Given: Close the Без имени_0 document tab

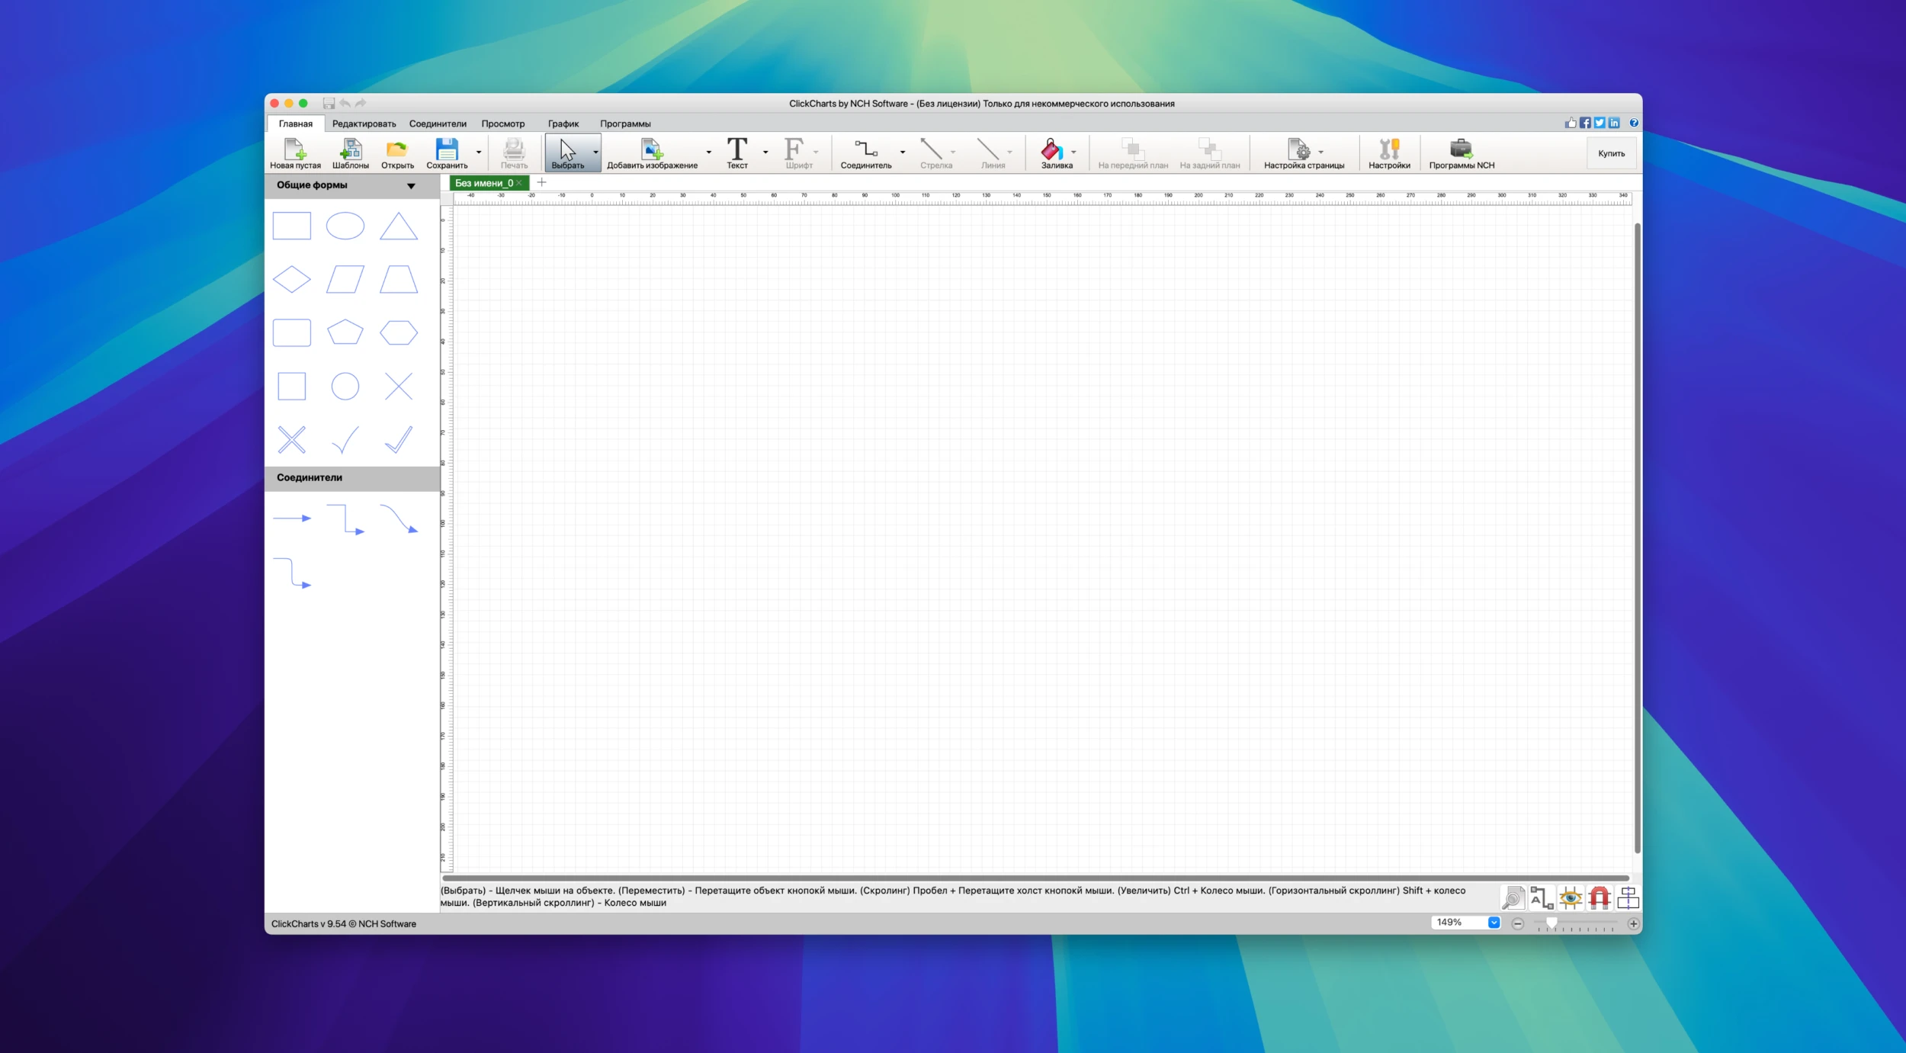Looking at the screenshot, I should pyautogui.click(x=518, y=183).
